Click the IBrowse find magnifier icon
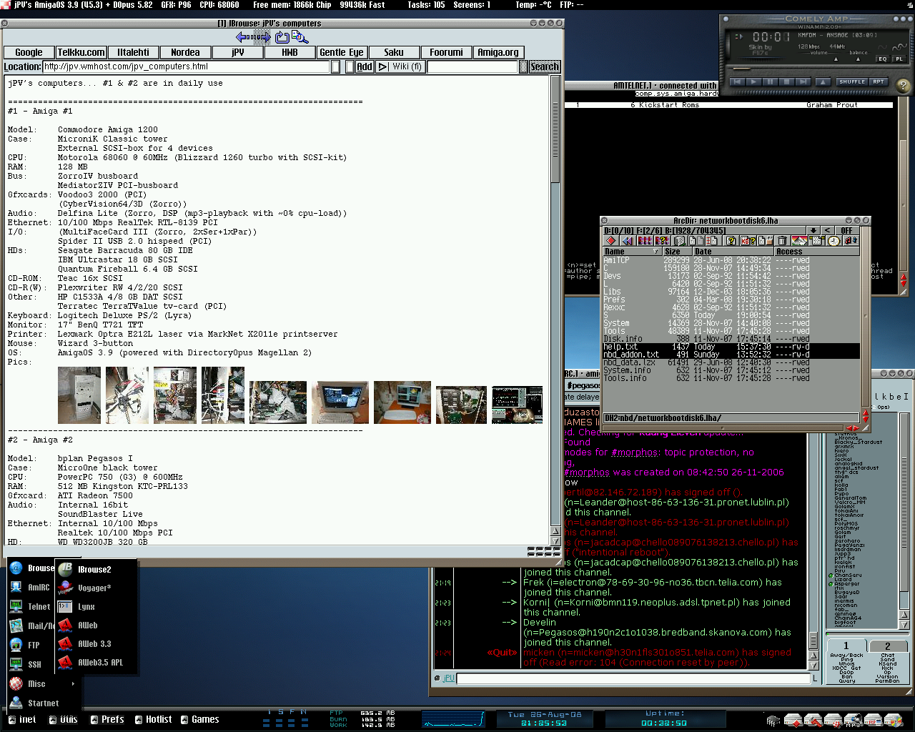This screenshot has width=915, height=732. tap(300, 37)
